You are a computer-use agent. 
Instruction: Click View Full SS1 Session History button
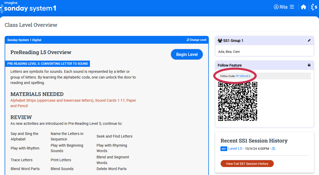(247, 164)
